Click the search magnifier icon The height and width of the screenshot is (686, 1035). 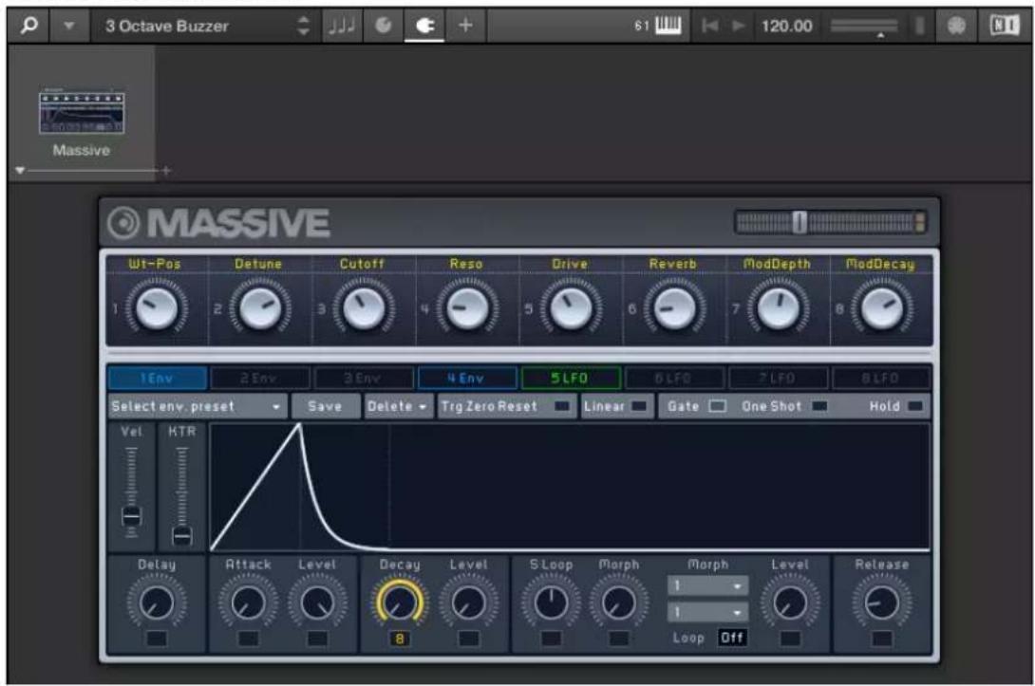point(29,26)
